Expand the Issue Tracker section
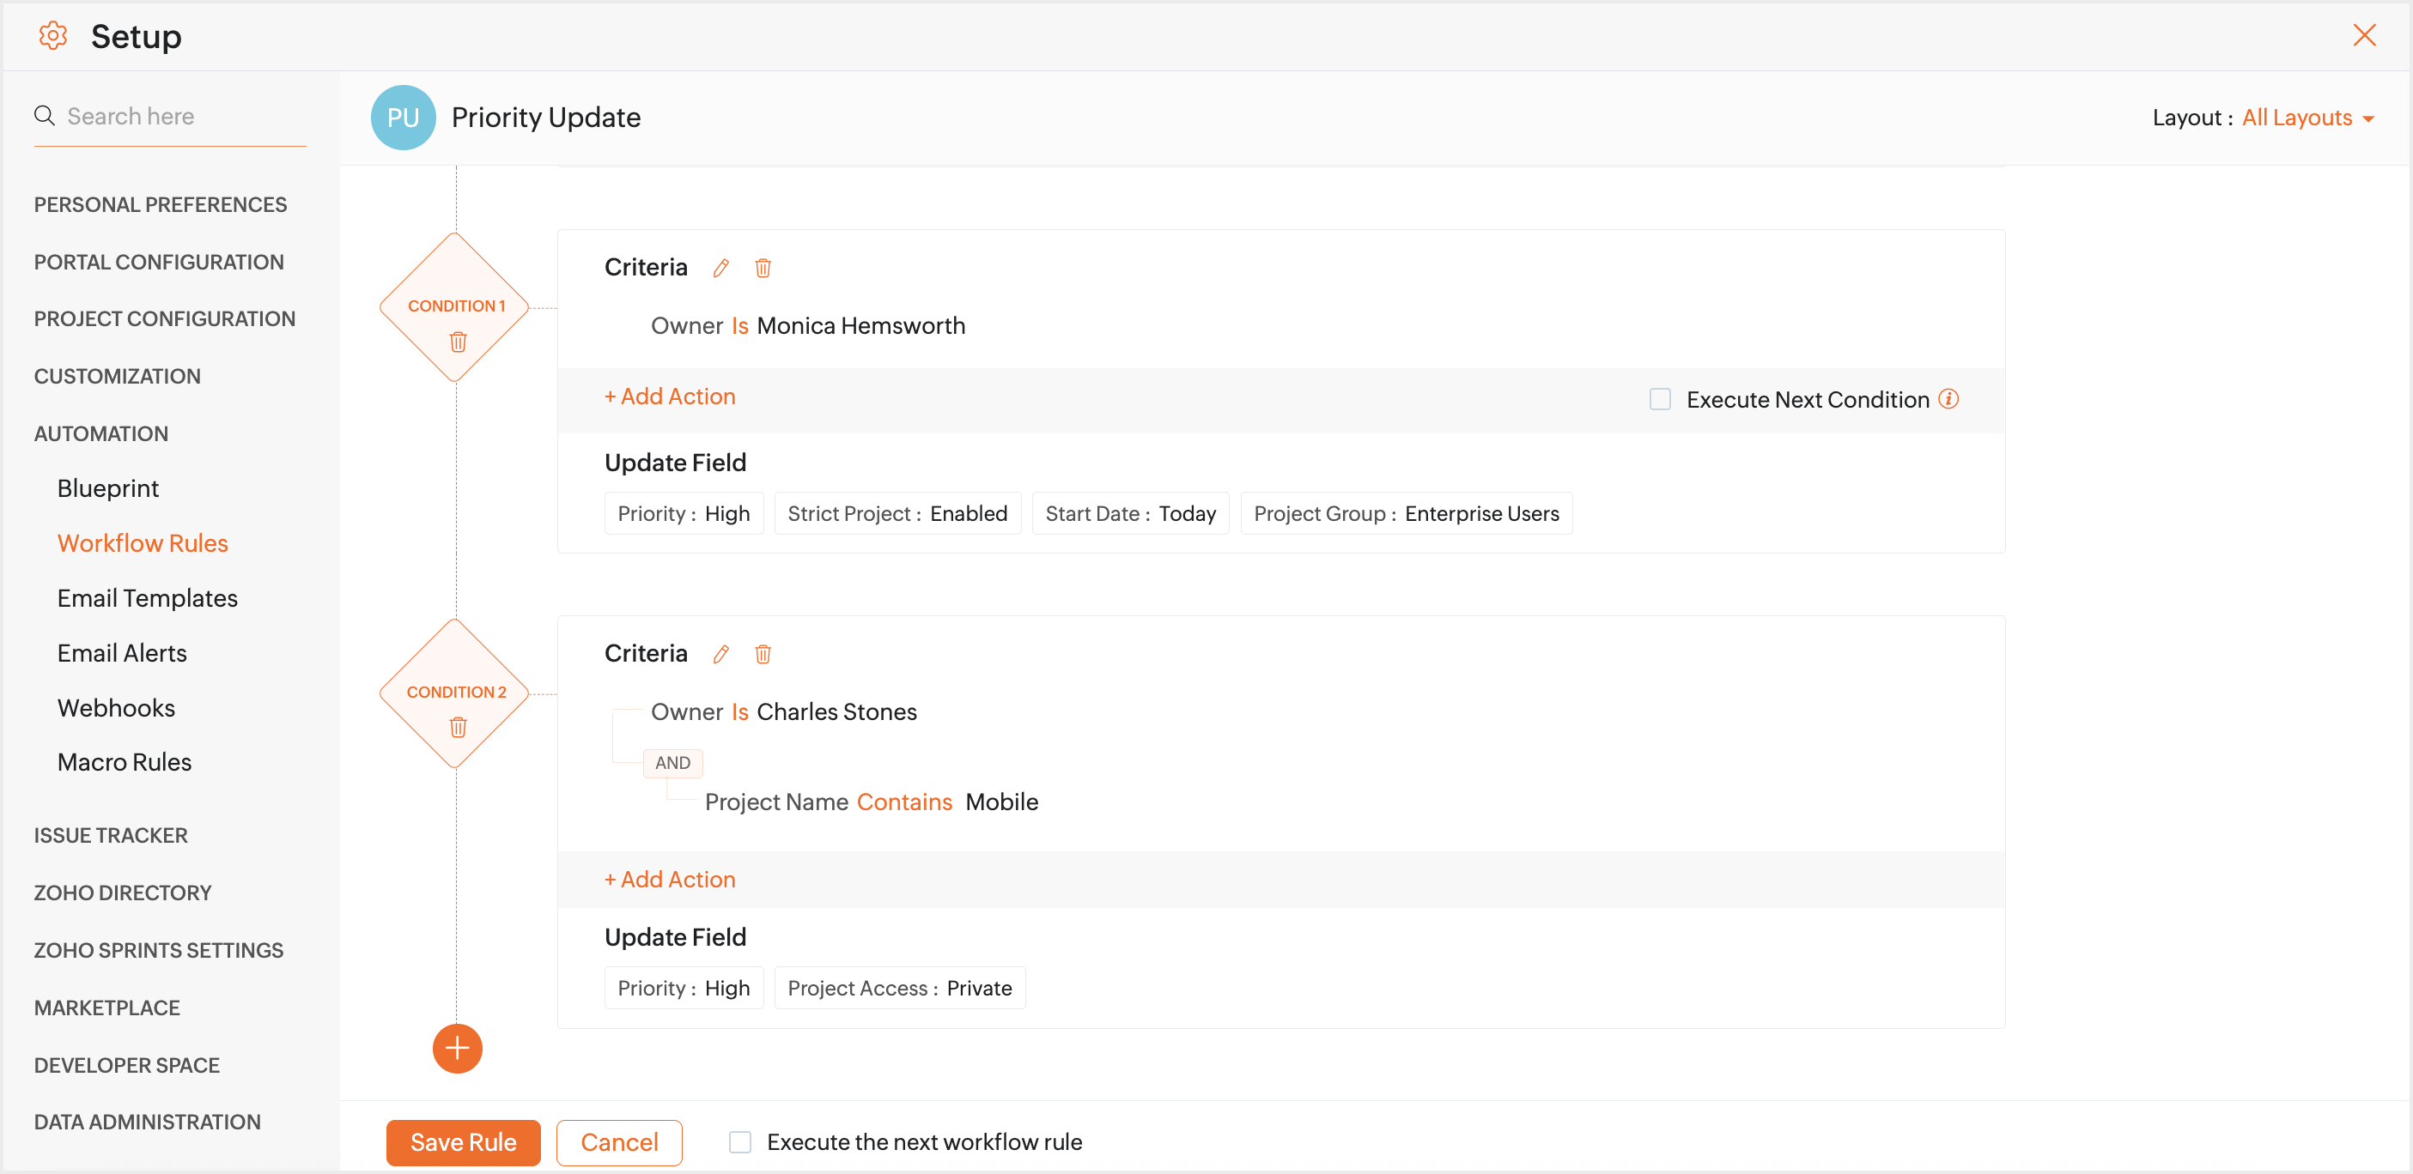The image size is (2413, 1174). 111,835
